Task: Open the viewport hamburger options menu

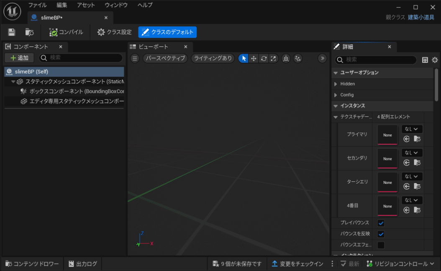Action: point(135,59)
